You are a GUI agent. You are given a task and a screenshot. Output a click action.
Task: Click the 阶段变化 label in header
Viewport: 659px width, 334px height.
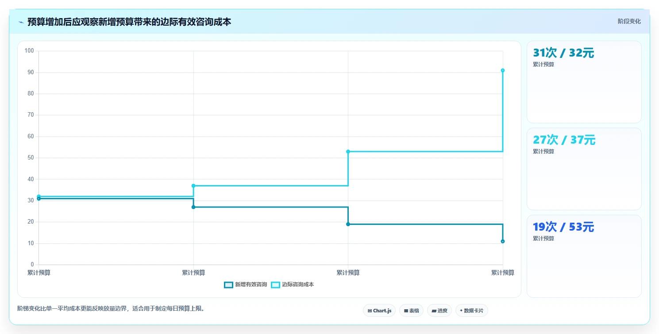tap(629, 21)
